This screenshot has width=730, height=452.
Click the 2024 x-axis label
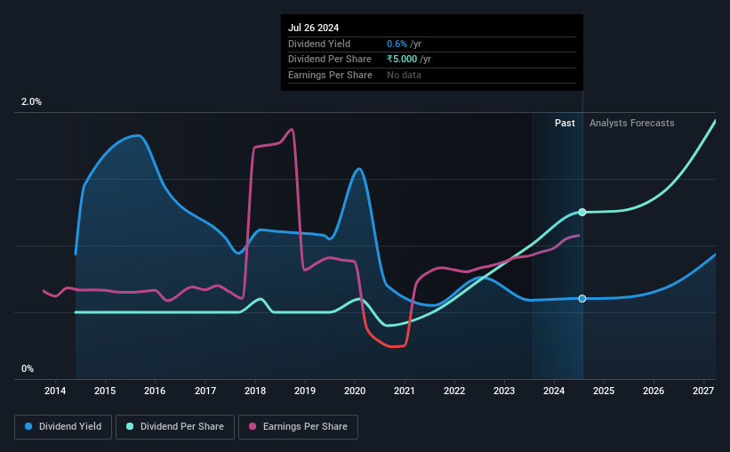point(554,391)
